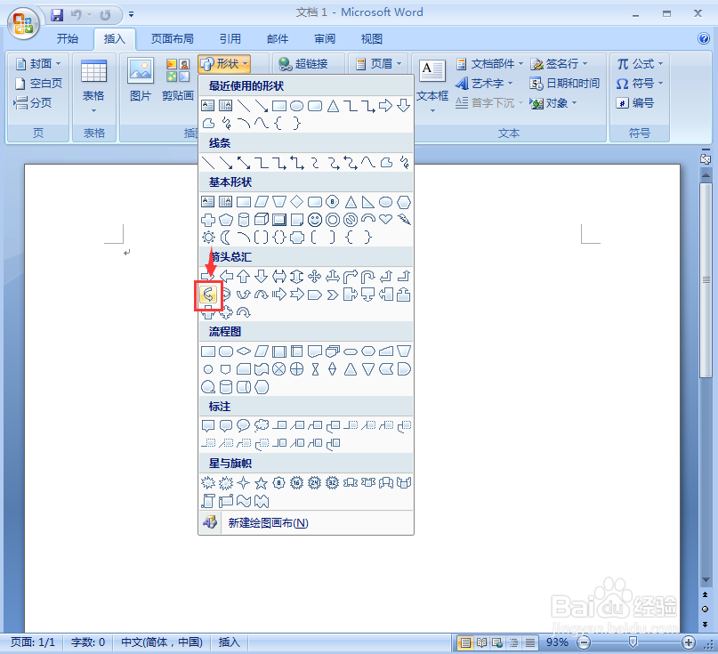Switch to the 邮件 mailings tab
Screen dimensions: 718x654
(x=278, y=39)
